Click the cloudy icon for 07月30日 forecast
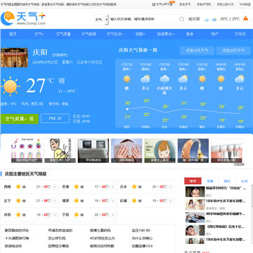Image resolution: width=253 pixels, height=253 pixels. [x=183, y=79]
